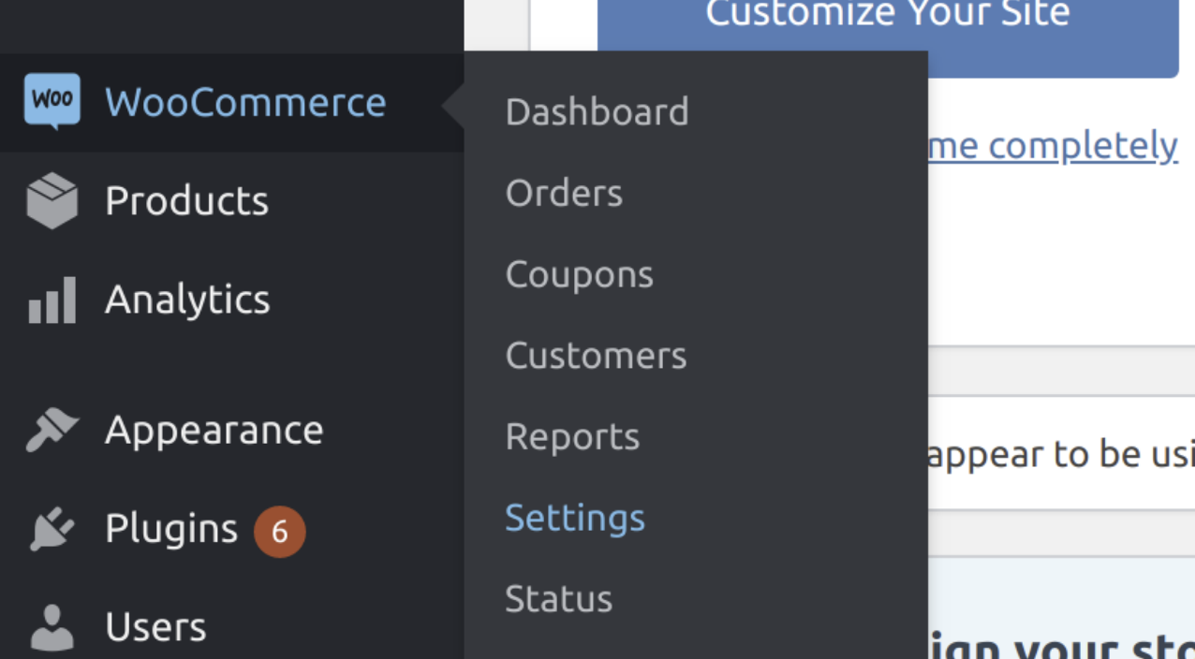Click the Plugins update badge showing 6

click(279, 532)
